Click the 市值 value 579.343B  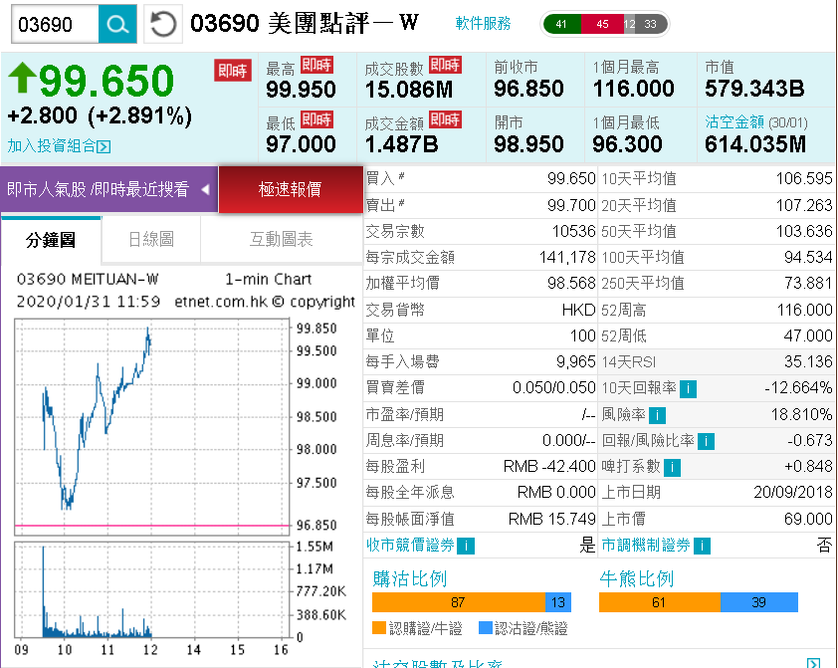[x=754, y=89]
